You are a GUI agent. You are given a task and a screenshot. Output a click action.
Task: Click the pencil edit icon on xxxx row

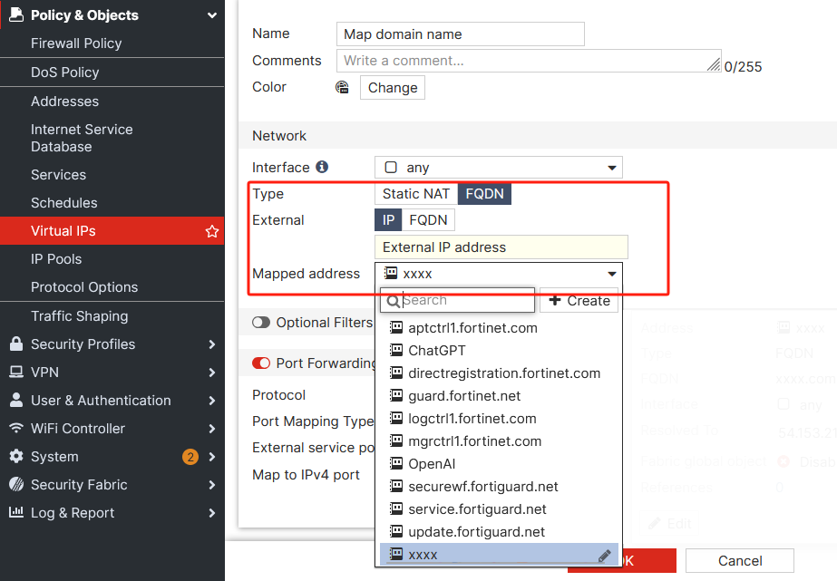pos(604,556)
